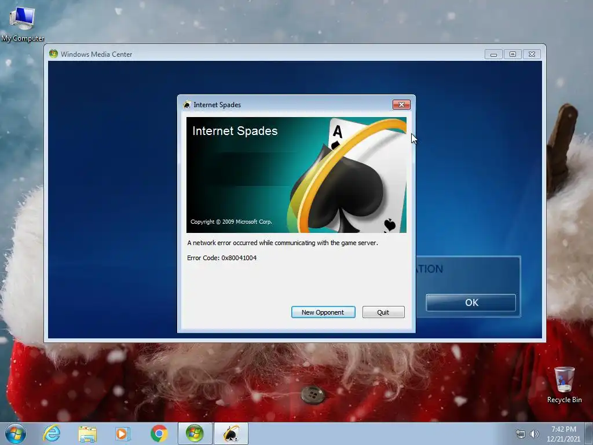Click the Error Code 0x80041004 text
The width and height of the screenshot is (593, 445).
click(x=222, y=258)
